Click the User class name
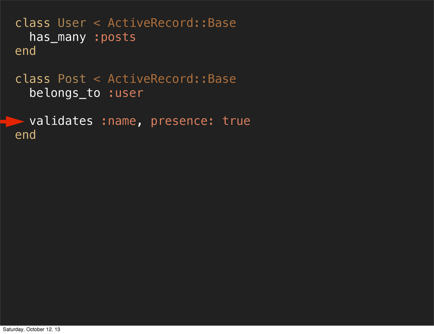Viewport: 434px width, 334px height. (72, 23)
